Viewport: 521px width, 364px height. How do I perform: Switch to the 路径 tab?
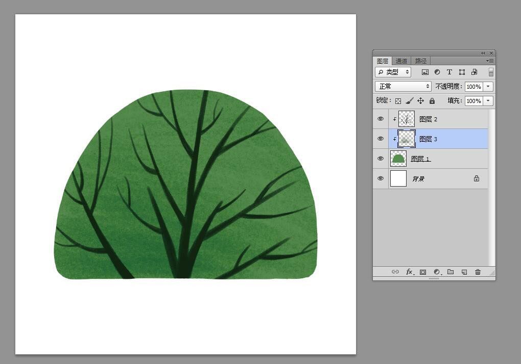click(x=421, y=61)
